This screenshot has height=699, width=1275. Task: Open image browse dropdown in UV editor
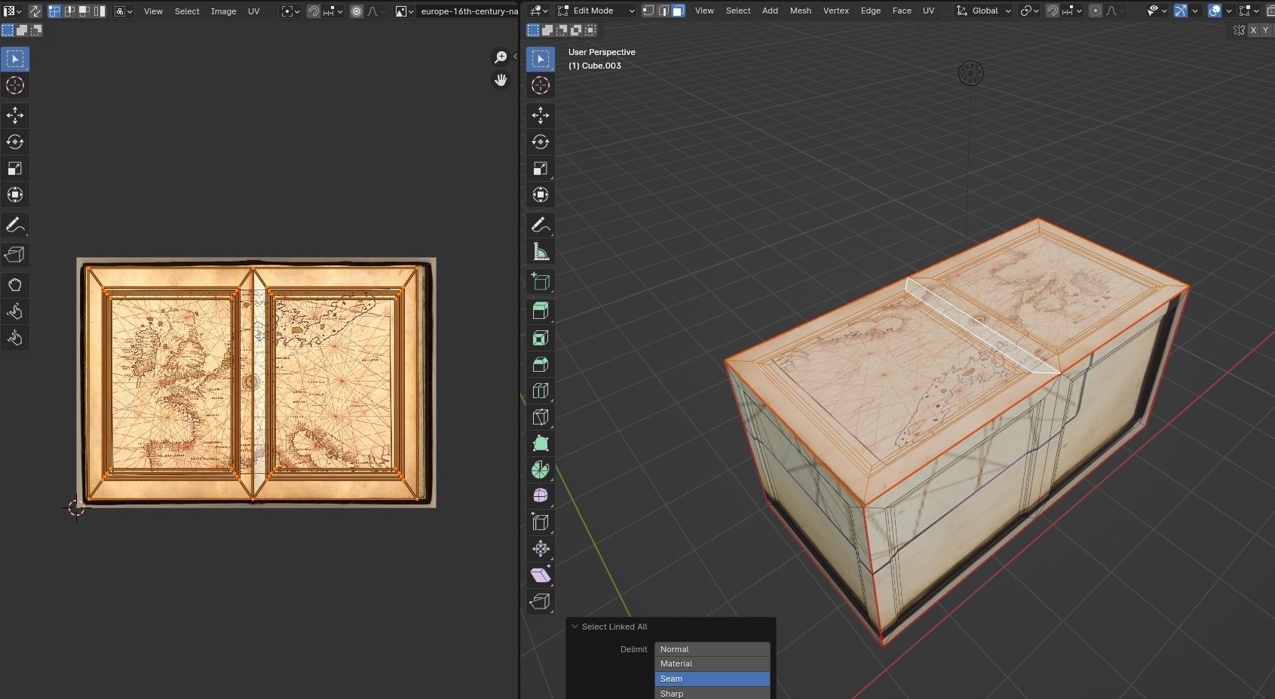point(404,11)
